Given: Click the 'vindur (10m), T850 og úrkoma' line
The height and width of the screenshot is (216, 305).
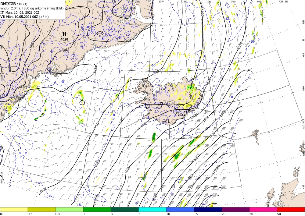Looking at the screenshot, I should (31, 8).
